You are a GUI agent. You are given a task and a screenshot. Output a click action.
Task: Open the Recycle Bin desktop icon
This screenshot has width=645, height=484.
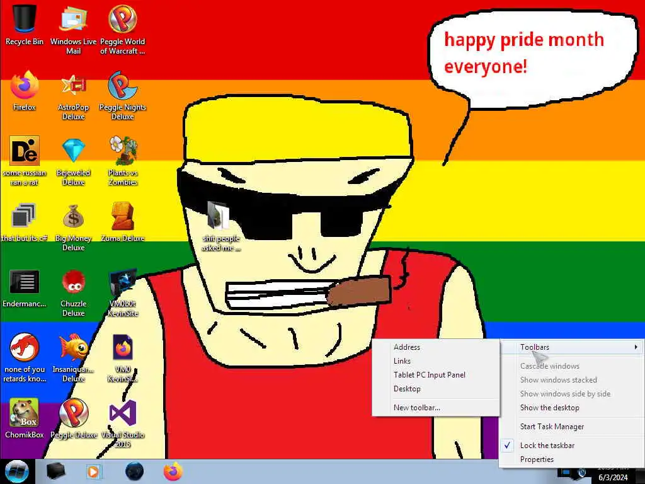[25, 25]
